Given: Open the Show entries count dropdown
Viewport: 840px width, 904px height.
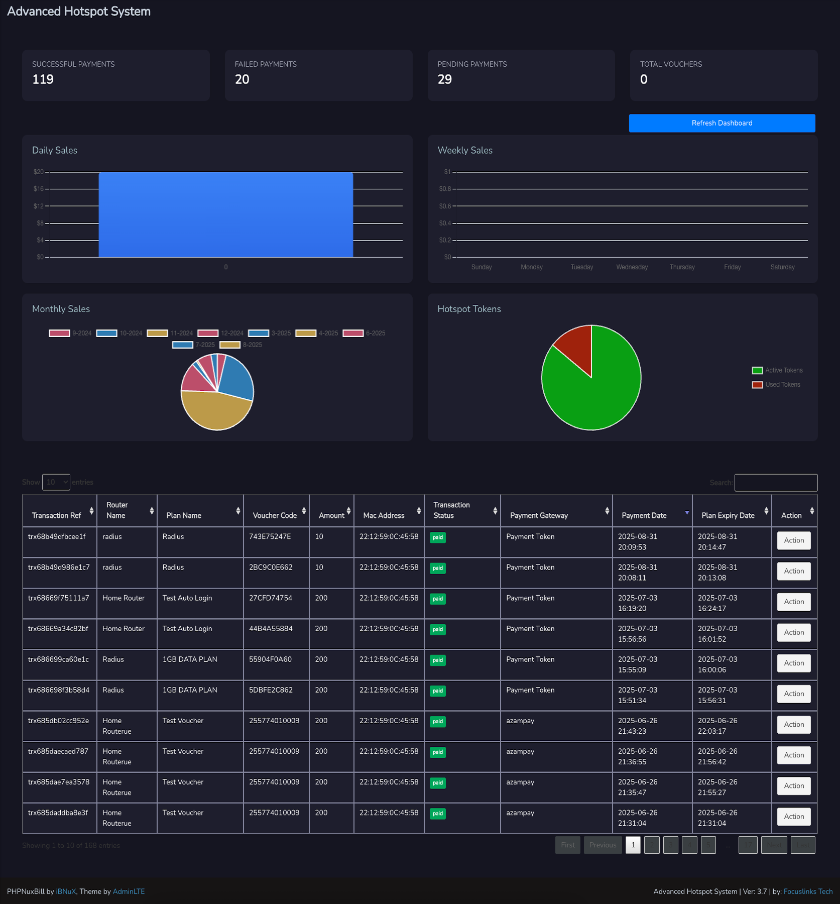Looking at the screenshot, I should coord(56,482).
